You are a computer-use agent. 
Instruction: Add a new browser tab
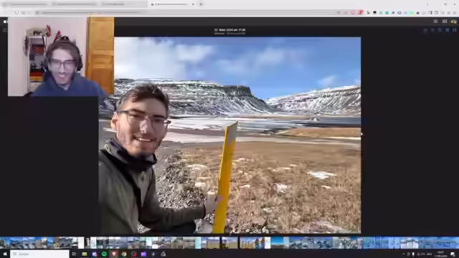click(x=201, y=4)
